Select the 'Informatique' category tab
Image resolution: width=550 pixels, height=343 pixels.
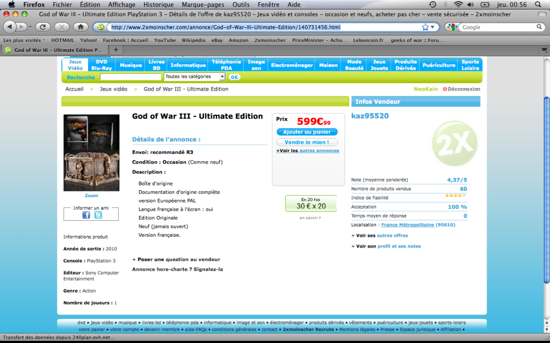coord(188,65)
